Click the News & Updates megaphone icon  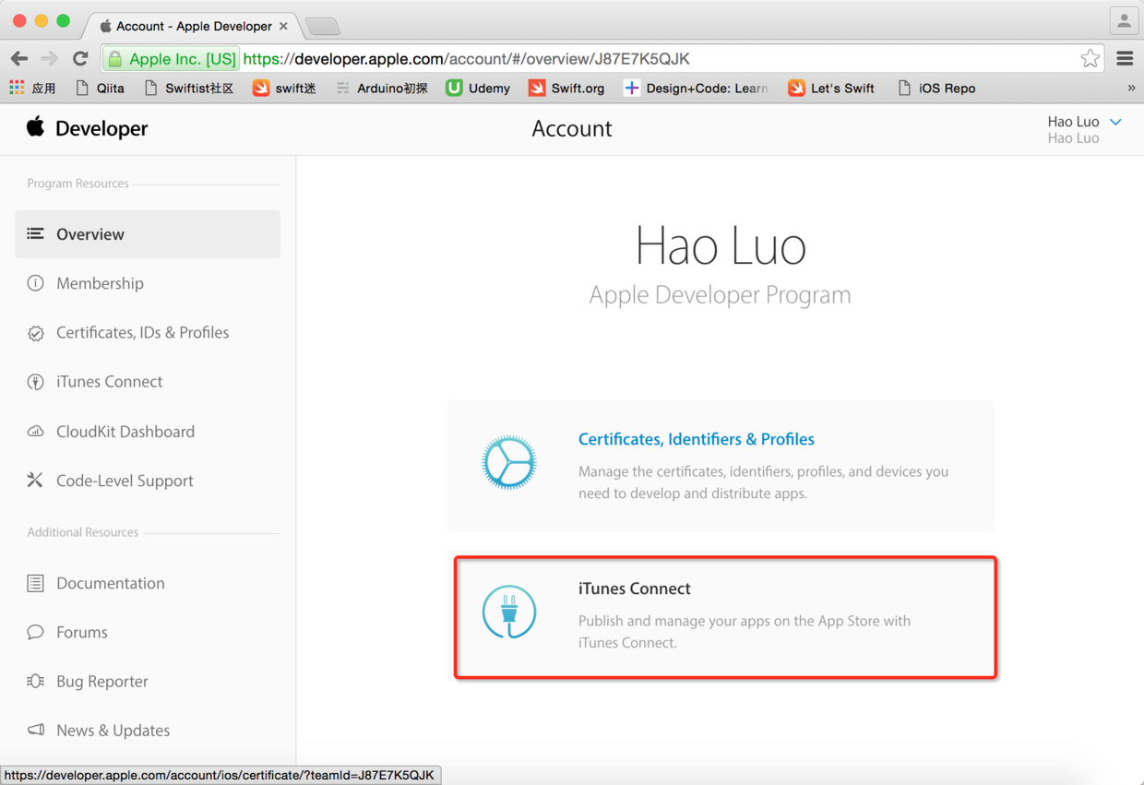coord(35,730)
